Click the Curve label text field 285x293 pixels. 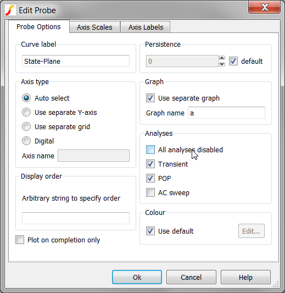[76, 61]
